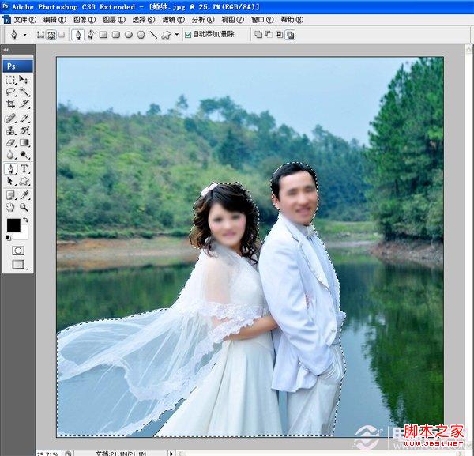Select the Clone Stamp tool
This screenshot has height=456, width=474.
tap(10, 130)
